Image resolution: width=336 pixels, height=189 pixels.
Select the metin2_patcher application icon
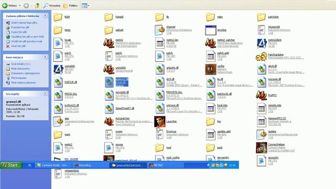pos(211,43)
